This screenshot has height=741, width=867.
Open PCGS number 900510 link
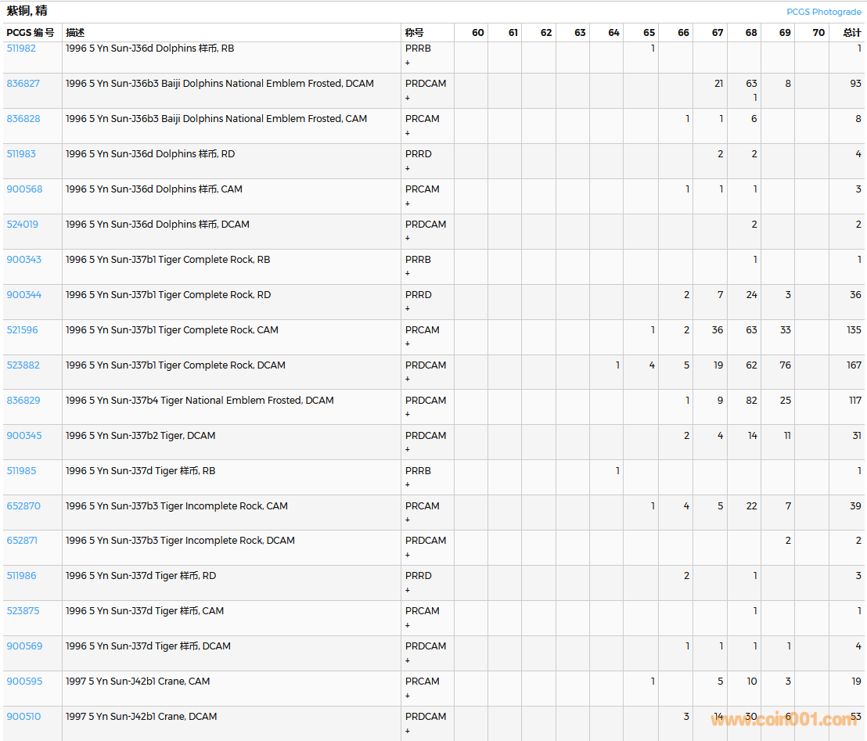coord(23,717)
